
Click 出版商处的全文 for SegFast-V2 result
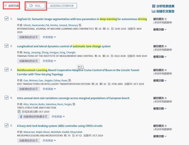point(29,37)
